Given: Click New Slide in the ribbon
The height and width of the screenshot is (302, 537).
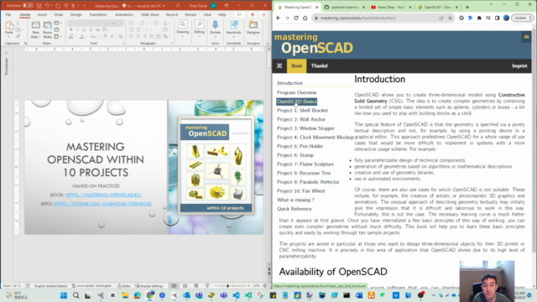Looking at the screenshot, I should point(35,30).
